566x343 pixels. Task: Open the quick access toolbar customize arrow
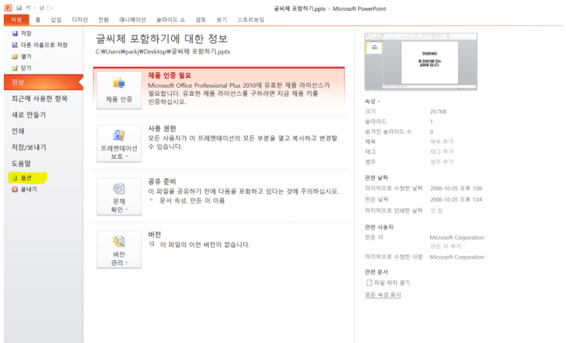pos(52,8)
